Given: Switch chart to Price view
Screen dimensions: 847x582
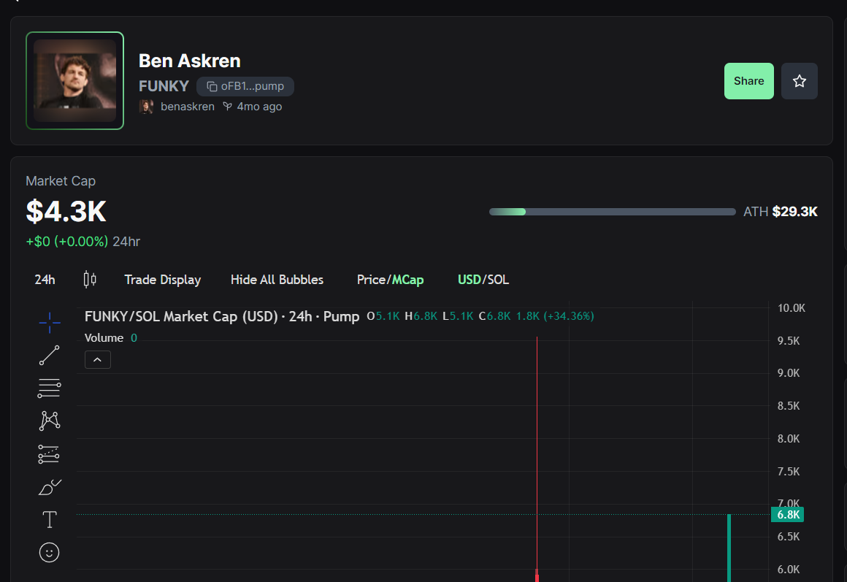Looking at the screenshot, I should pyautogui.click(x=370, y=280).
